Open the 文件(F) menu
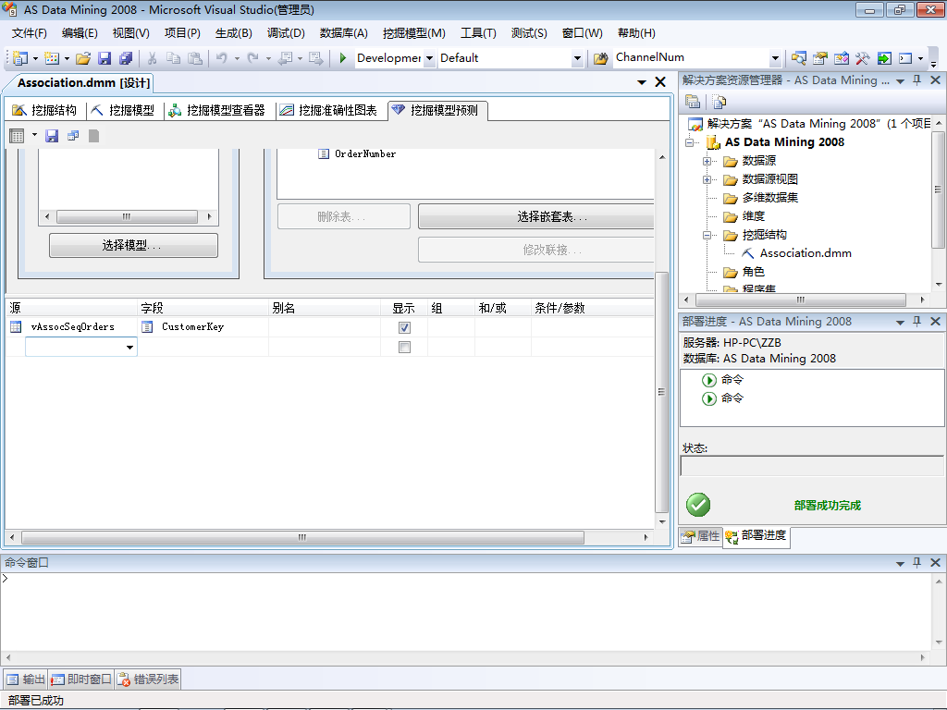947x710 pixels. click(x=29, y=33)
